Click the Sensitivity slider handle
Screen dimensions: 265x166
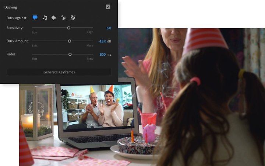click(x=68, y=28)
